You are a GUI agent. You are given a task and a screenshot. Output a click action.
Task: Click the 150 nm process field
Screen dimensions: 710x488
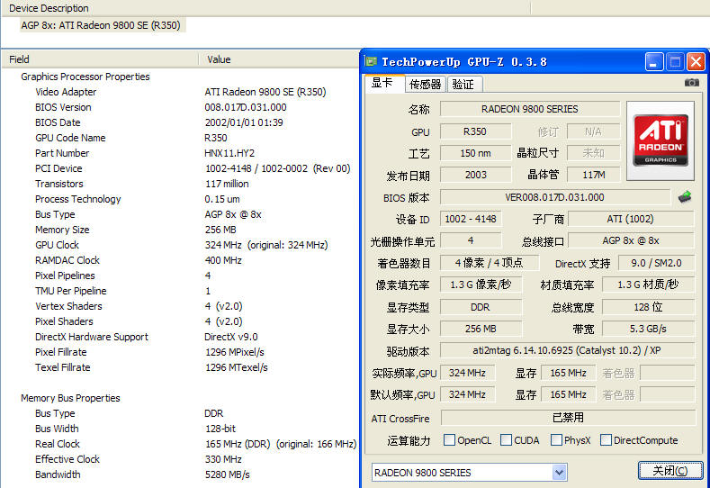pyautogui.click(x=475, y=153)
